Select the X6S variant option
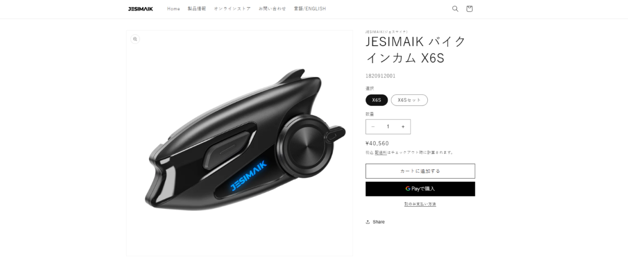Viewport: 628px width, 258px height. pos(377,100)
